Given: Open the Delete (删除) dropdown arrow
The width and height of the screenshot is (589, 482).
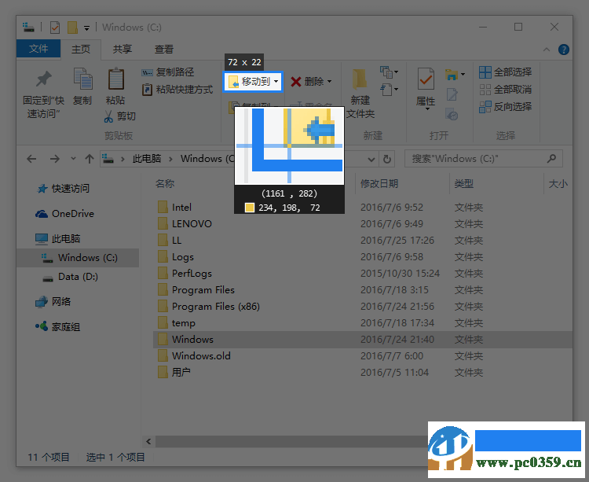Looking at the screenshot, I should 329,81.
